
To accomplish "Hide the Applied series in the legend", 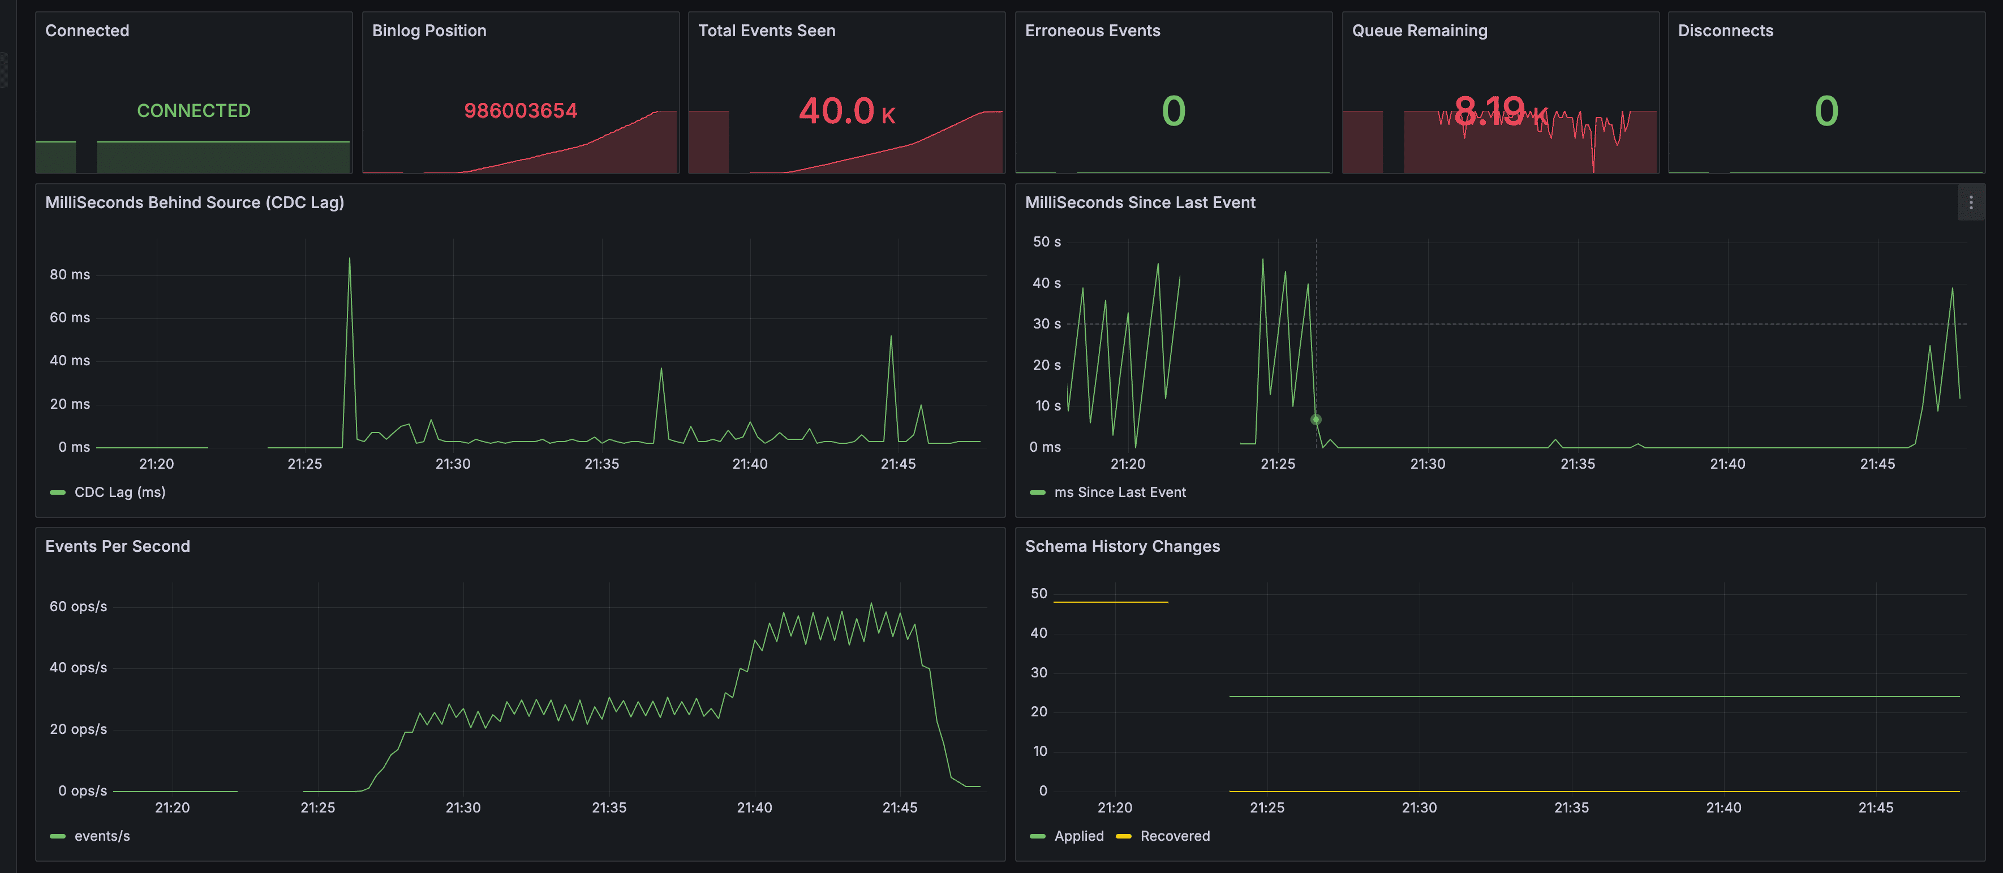I will (1078, 836).
